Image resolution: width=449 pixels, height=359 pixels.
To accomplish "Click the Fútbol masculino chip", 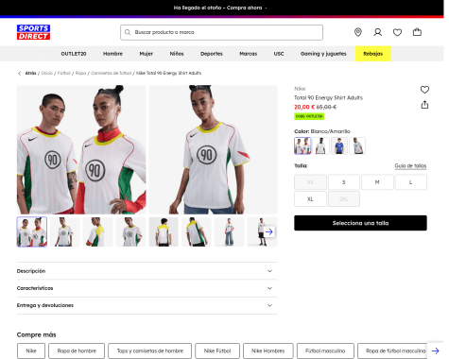I will pos(325,350).
